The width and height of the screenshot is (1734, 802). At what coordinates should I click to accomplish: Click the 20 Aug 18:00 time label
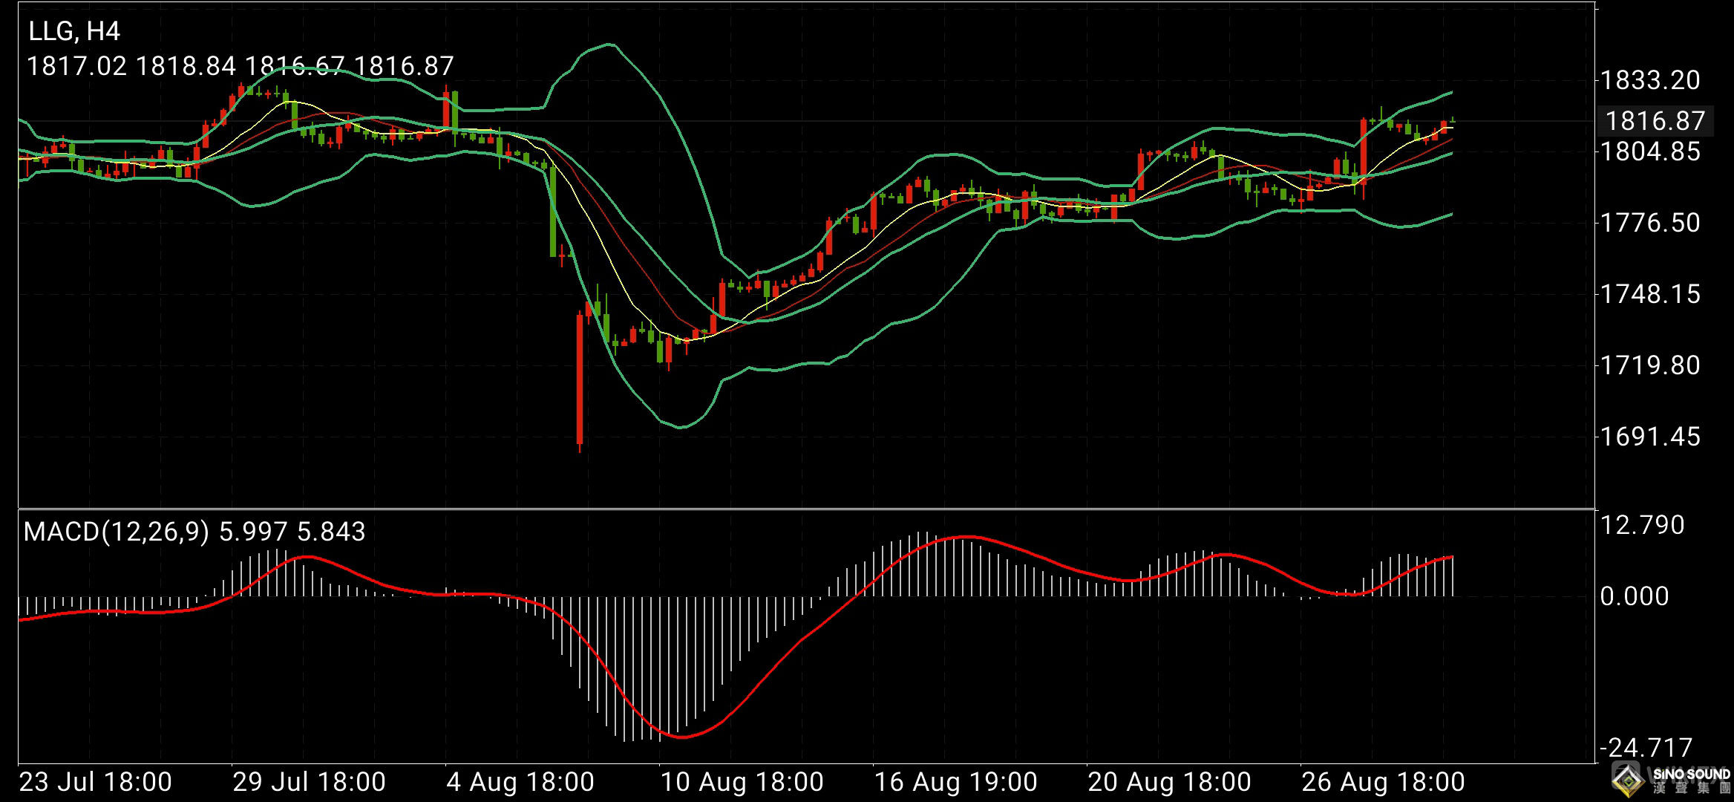click(1170, 782)
